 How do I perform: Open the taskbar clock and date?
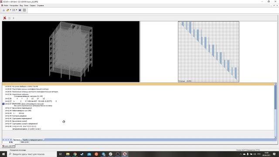(x=266, y=154)
